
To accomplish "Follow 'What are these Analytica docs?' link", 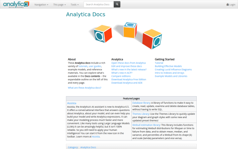I will click(x=84, y=88).
